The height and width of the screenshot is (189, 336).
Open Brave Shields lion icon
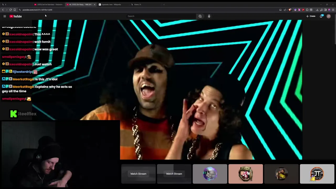pos(290,10)
